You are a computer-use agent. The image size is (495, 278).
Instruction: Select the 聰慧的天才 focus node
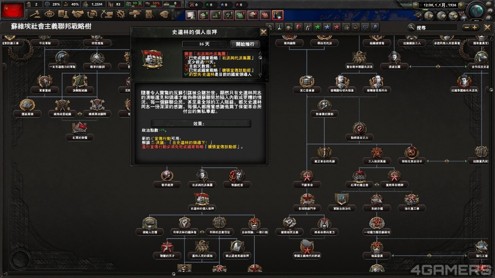[167, 249]
